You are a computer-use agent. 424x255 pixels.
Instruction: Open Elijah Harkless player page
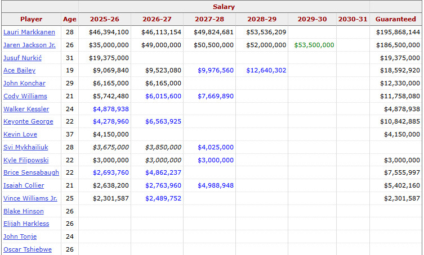[26, 224]
